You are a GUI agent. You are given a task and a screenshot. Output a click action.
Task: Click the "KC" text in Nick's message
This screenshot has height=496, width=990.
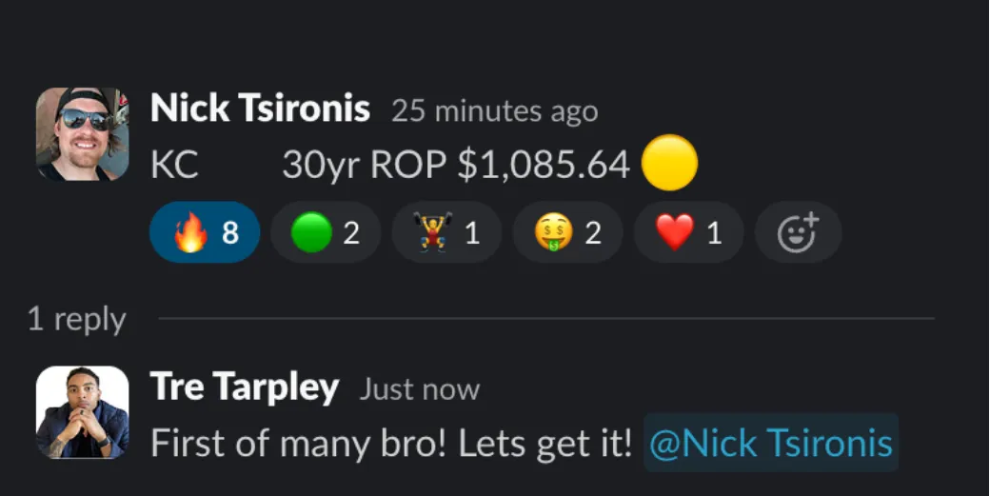(x=174, y=165)
